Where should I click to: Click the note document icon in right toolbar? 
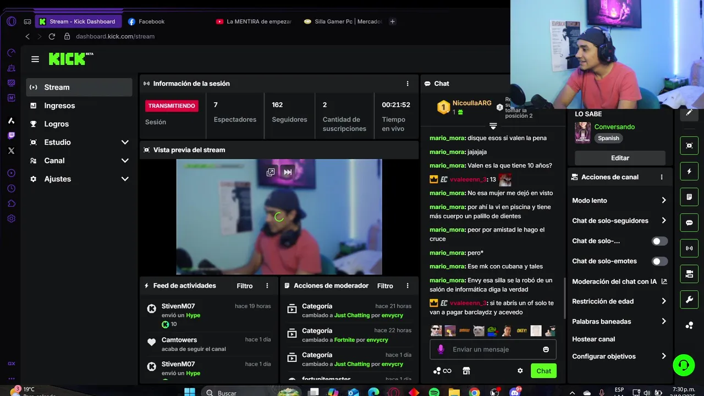point(689,197)
